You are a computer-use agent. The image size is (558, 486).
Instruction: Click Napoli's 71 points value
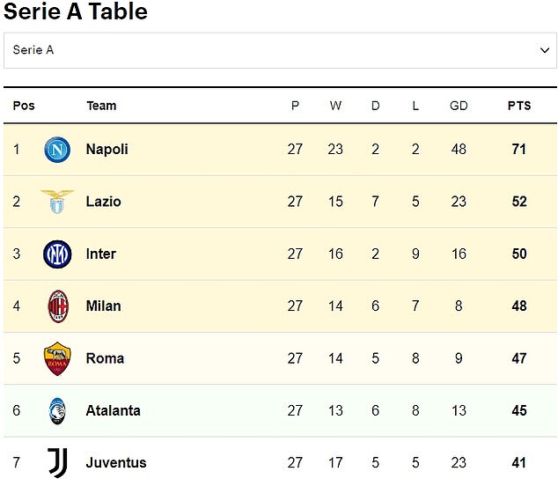(x=519, y=149)
